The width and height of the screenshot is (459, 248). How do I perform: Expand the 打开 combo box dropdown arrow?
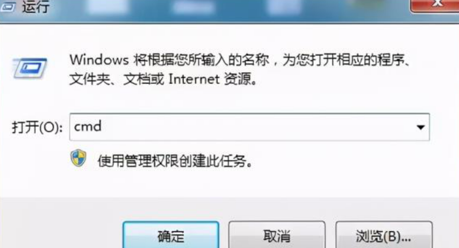[x=421, y=127]
